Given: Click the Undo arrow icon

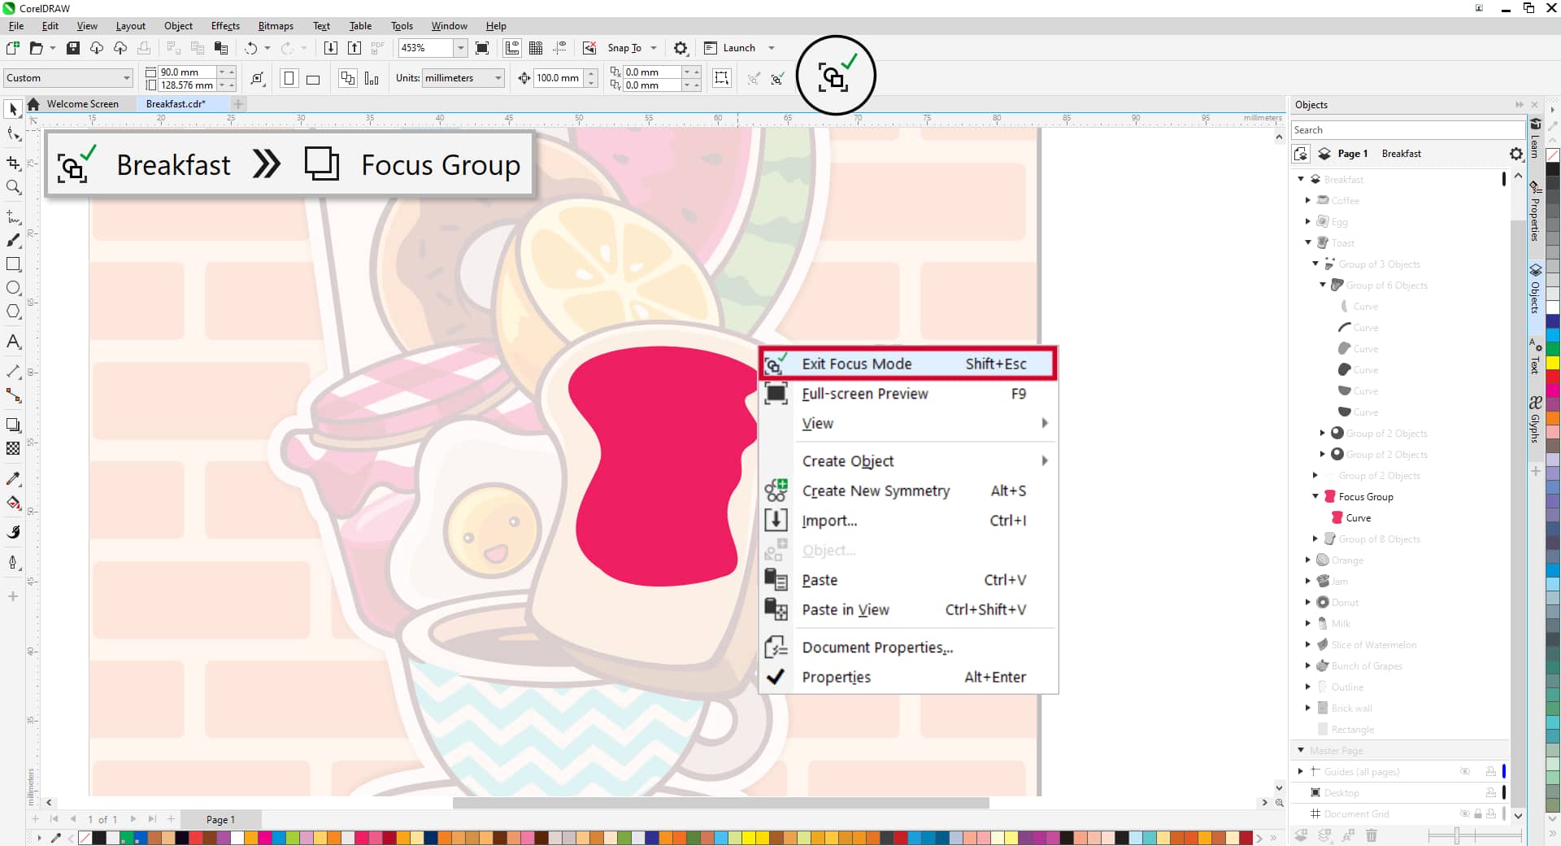Looking at the screenshot, I should pos(251,48).
